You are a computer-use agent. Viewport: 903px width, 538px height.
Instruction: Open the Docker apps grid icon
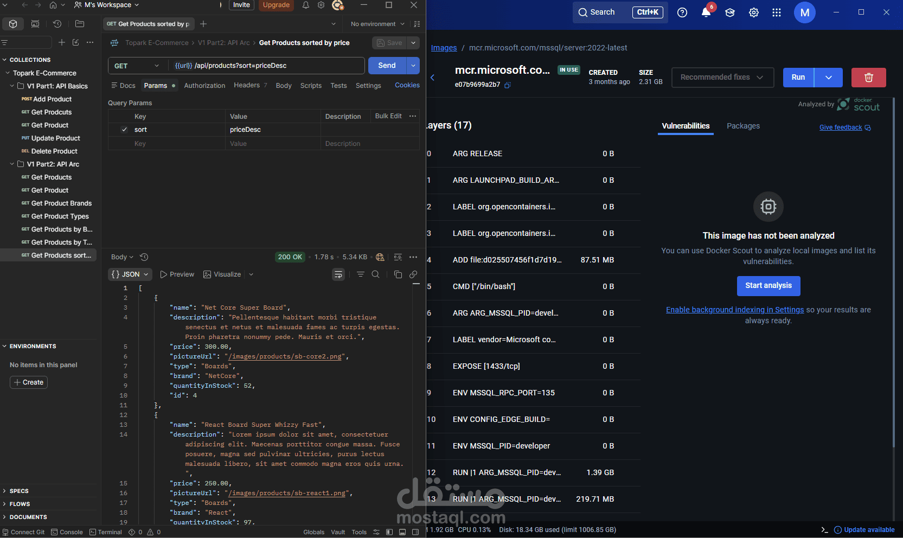[x=777, y=12]
